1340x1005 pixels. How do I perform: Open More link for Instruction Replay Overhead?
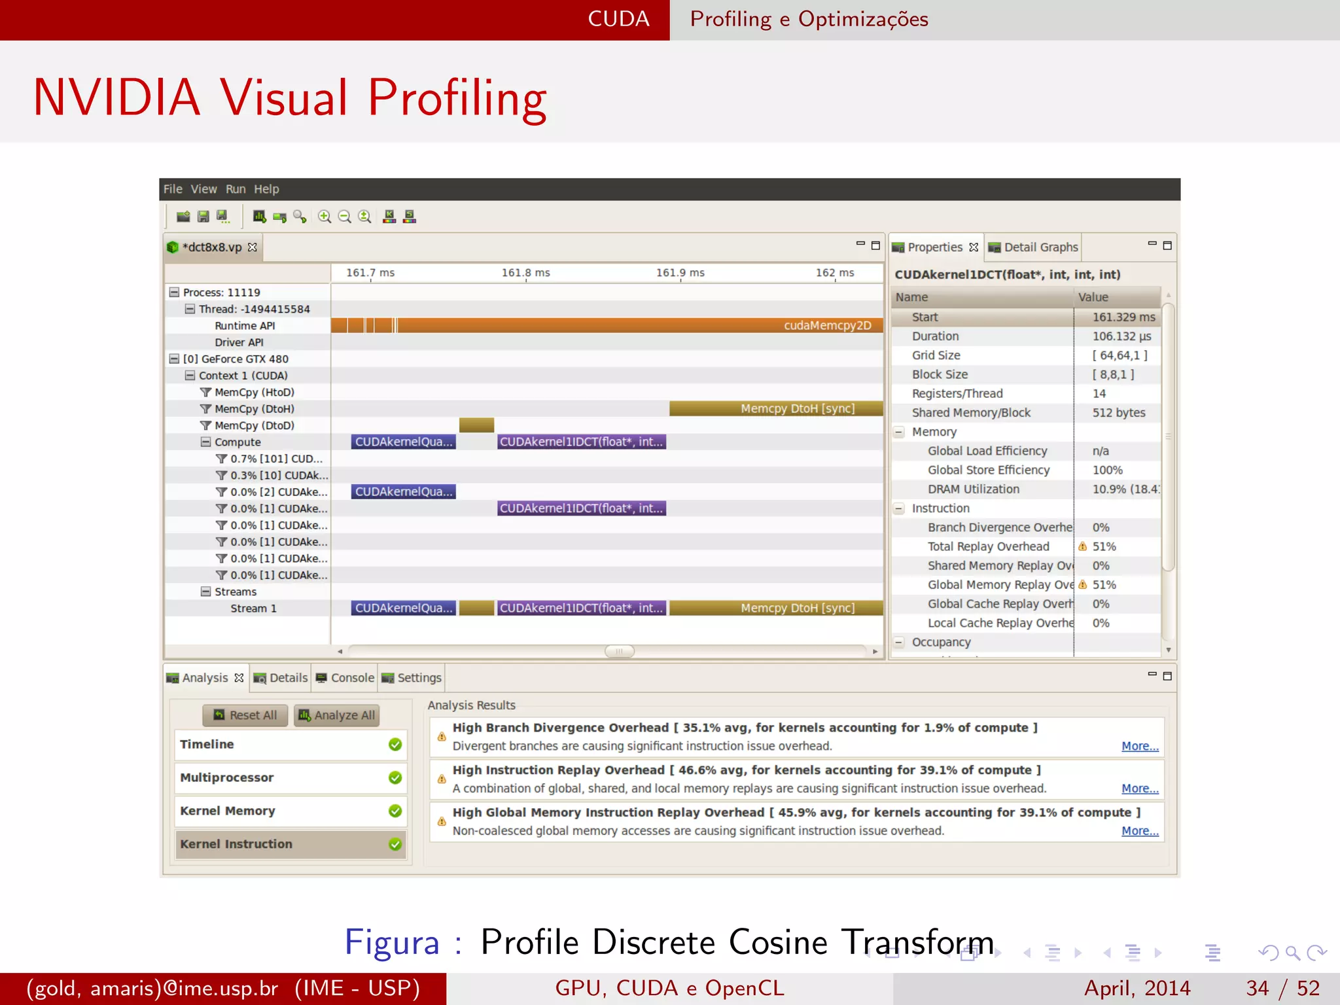[x=1140, y=788]
